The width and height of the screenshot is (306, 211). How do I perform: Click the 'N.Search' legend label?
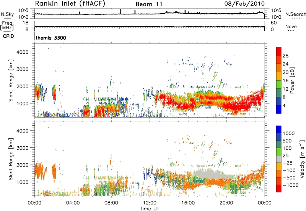295,14
